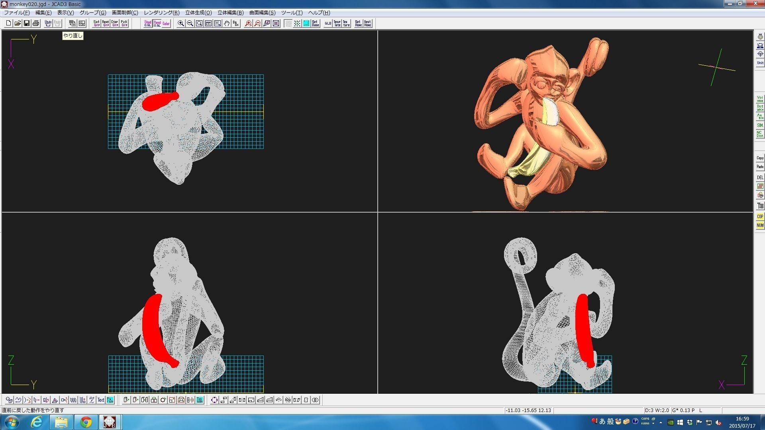This screenshot has width=765, height=430.
Task: Click the NC Disp. button
Action: [x=760, y=134]
